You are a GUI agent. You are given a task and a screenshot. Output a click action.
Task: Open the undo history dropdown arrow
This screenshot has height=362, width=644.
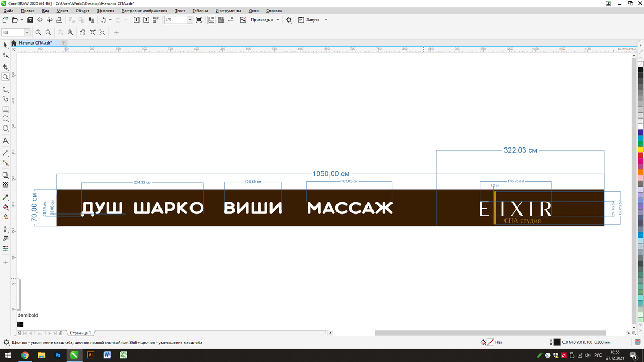(110, 20)
